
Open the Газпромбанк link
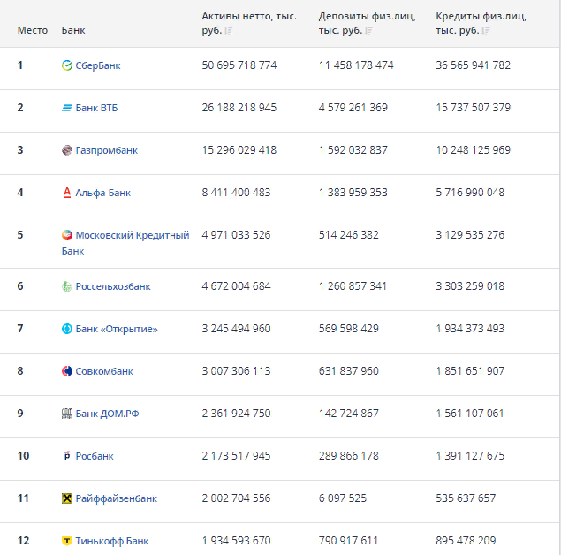[106, 150]
